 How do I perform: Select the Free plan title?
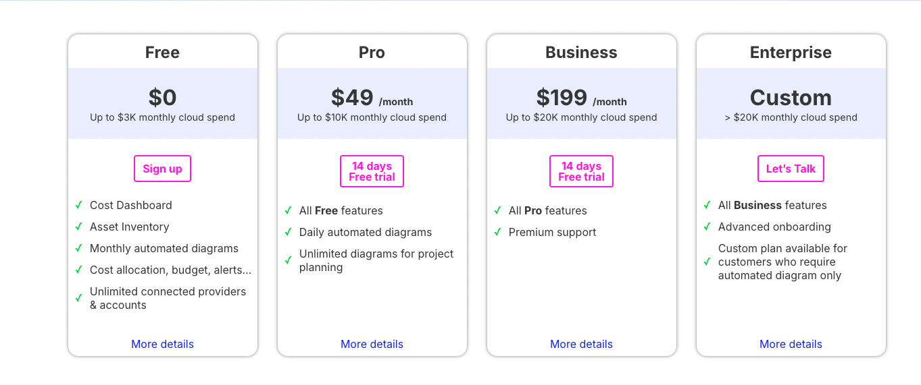click(162, 53)
